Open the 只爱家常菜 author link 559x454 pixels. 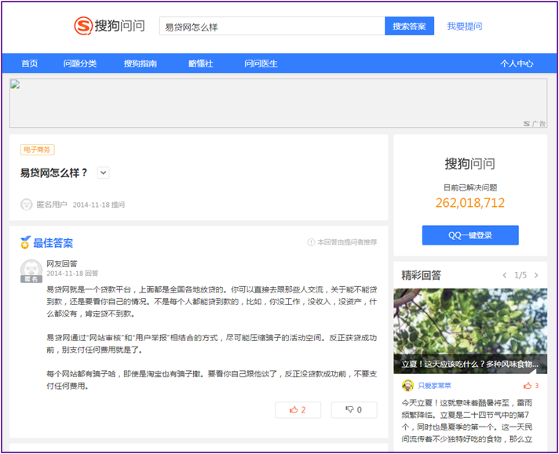tap(435, 386)
